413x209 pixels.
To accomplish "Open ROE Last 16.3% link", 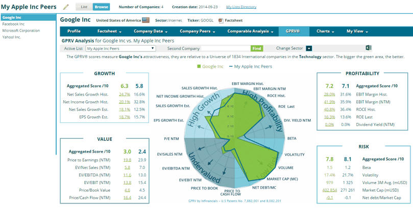I will click(330, 117).
